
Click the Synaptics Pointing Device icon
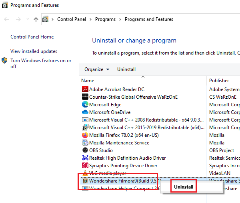pos(85,166)
